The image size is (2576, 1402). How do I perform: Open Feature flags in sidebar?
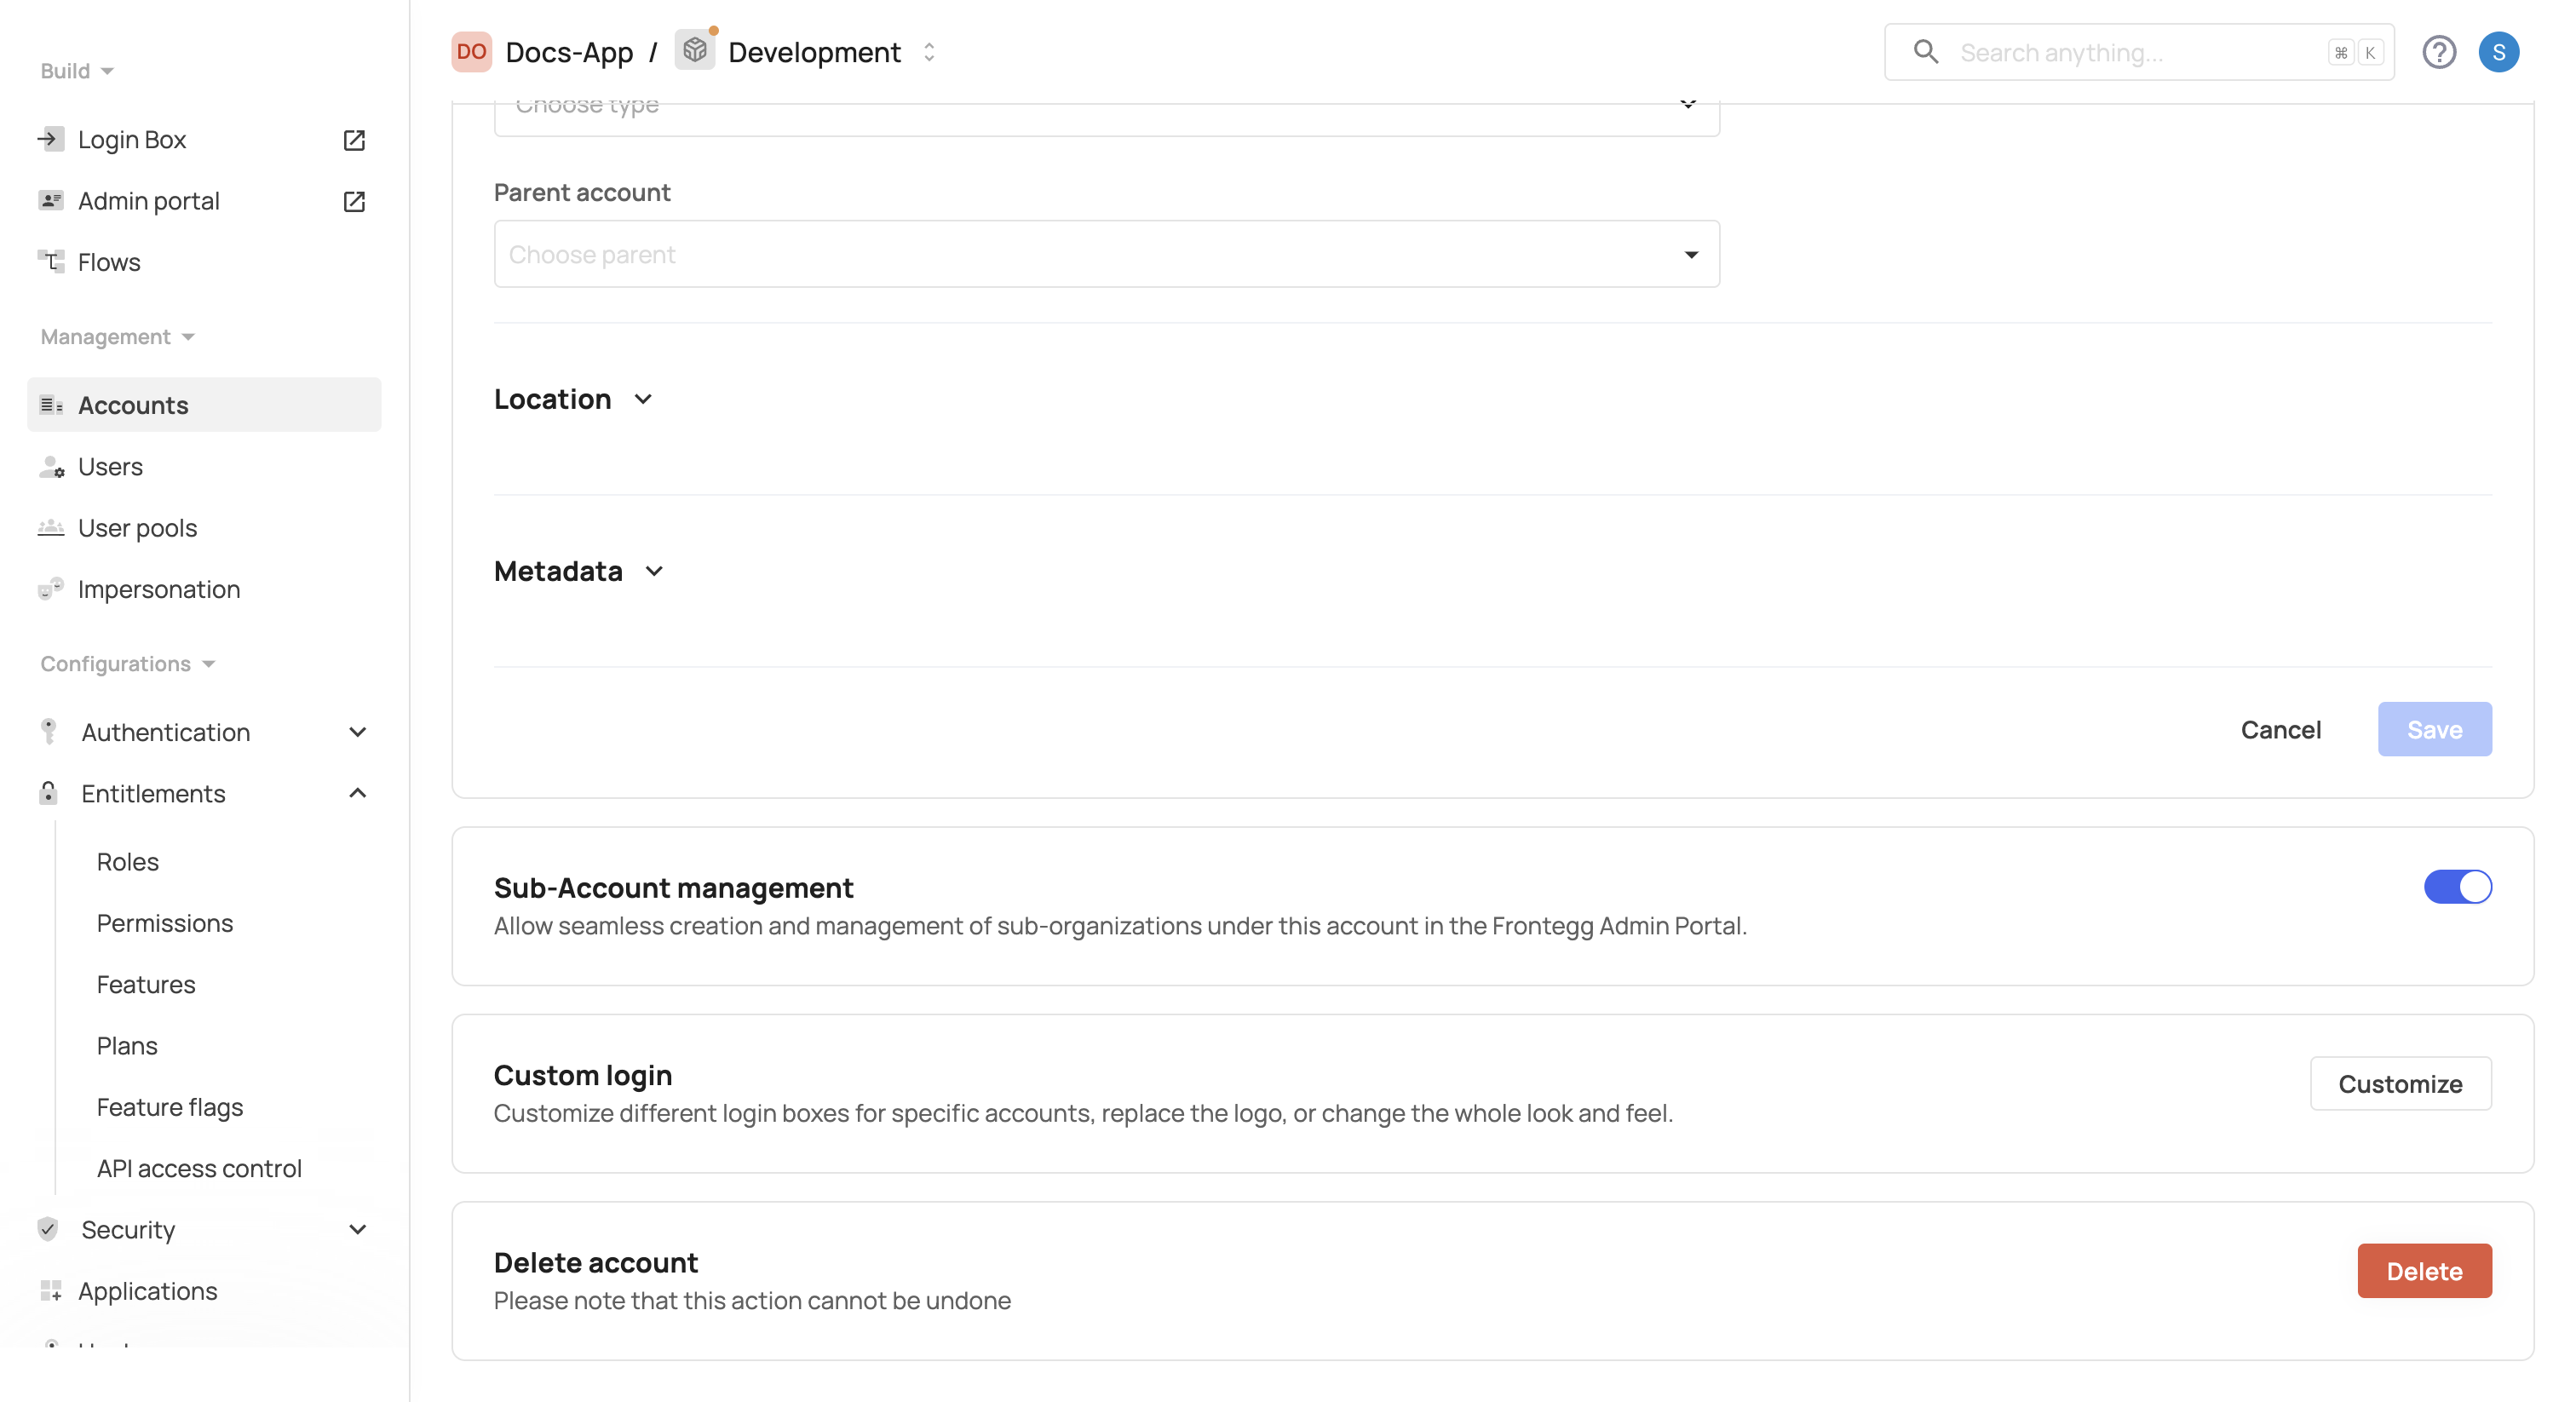click(170, 1107)
